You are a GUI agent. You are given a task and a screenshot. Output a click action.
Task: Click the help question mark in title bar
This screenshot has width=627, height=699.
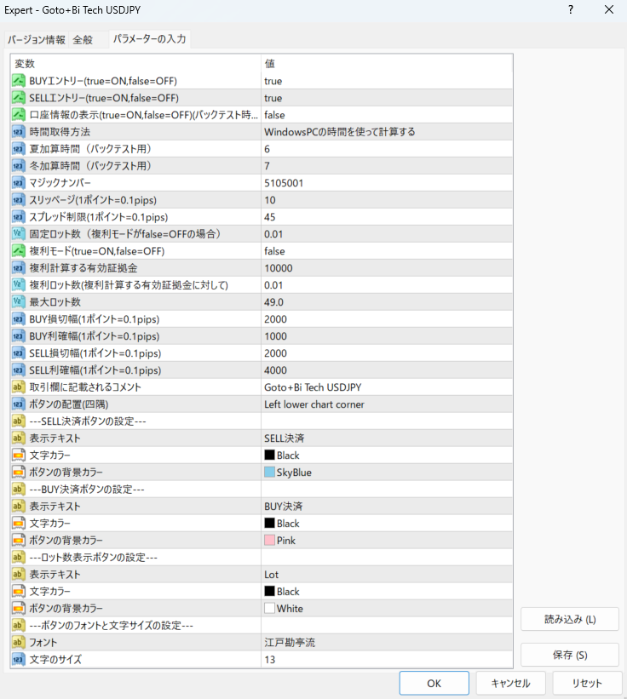click(571, 10)
